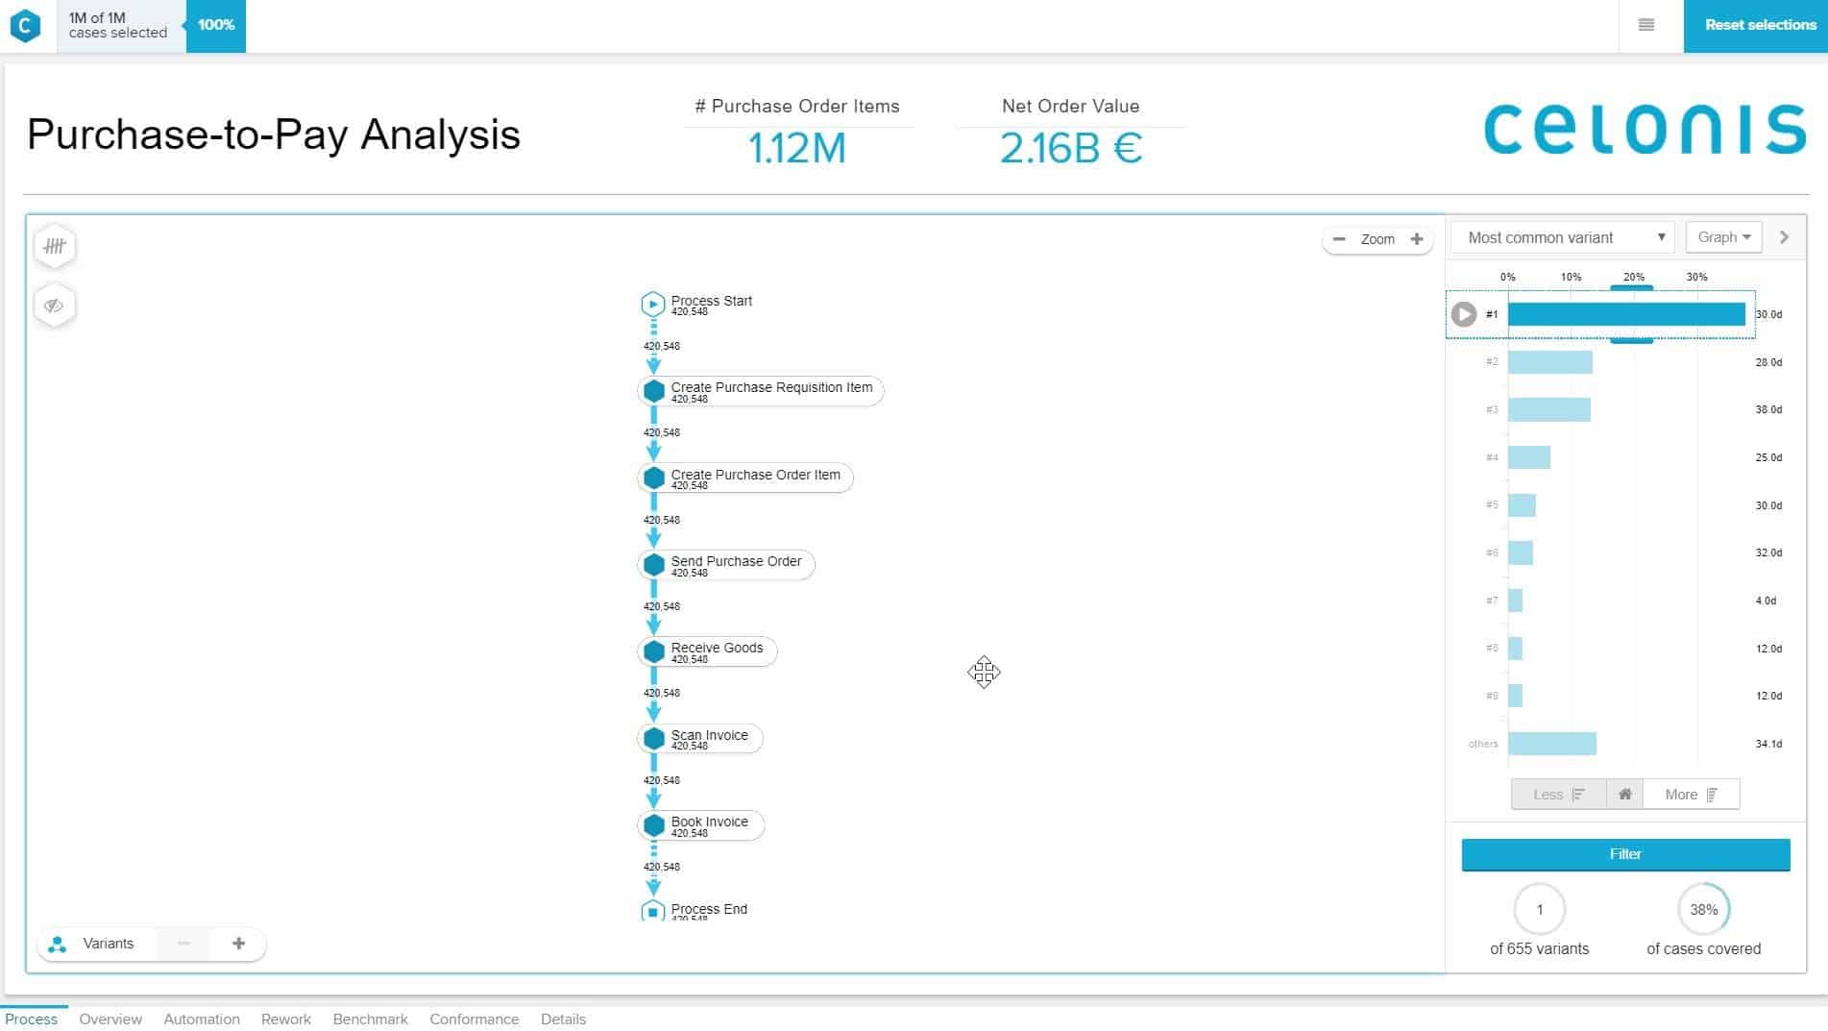This screenshot has width=1828, height=1031.
Task: Select the variant #4 bar
Action: (x=1529, y=457)
